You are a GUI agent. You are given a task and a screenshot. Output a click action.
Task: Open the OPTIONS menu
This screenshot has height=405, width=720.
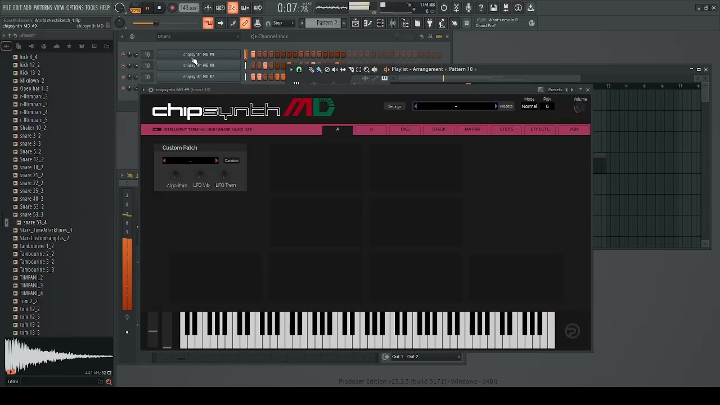75,8
